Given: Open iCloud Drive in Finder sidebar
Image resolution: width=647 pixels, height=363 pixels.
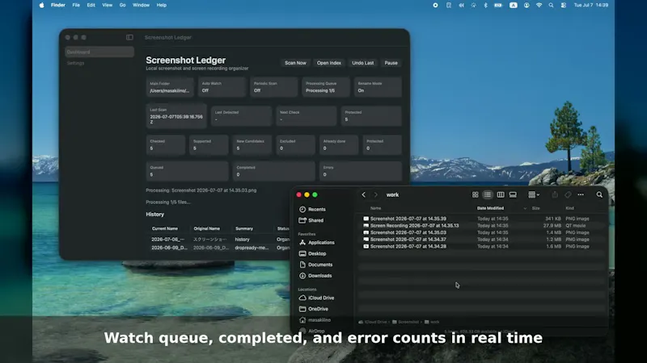Looking at the screenshot, I should 316,298.
